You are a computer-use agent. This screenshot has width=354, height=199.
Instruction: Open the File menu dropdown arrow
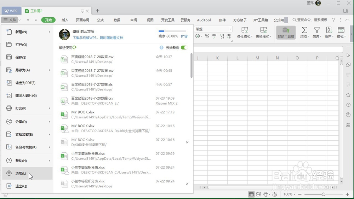[x=19, y=20]
